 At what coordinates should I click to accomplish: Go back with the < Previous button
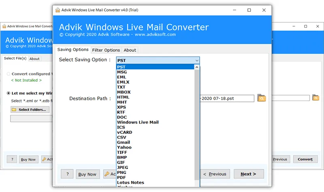(215, 174)
